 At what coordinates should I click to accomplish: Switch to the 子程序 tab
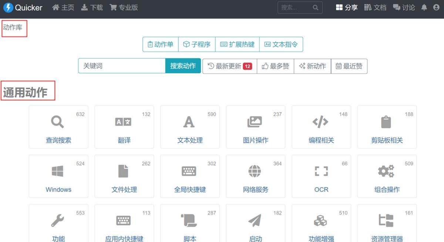tap(197, 44)
